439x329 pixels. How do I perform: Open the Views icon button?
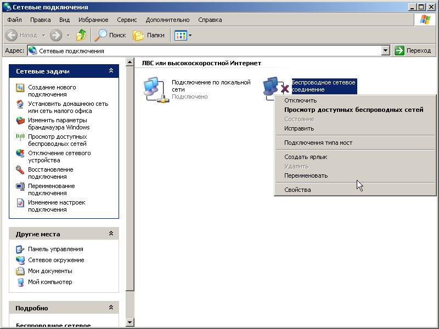click(181, 36)
